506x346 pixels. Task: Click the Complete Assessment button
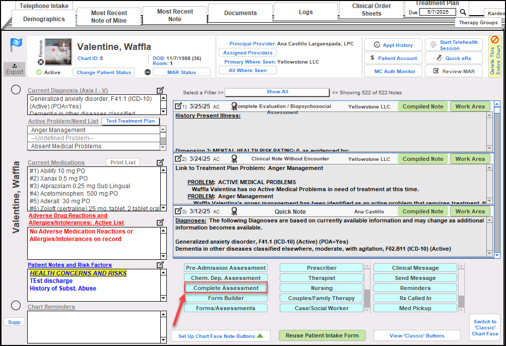coord(226,288)
